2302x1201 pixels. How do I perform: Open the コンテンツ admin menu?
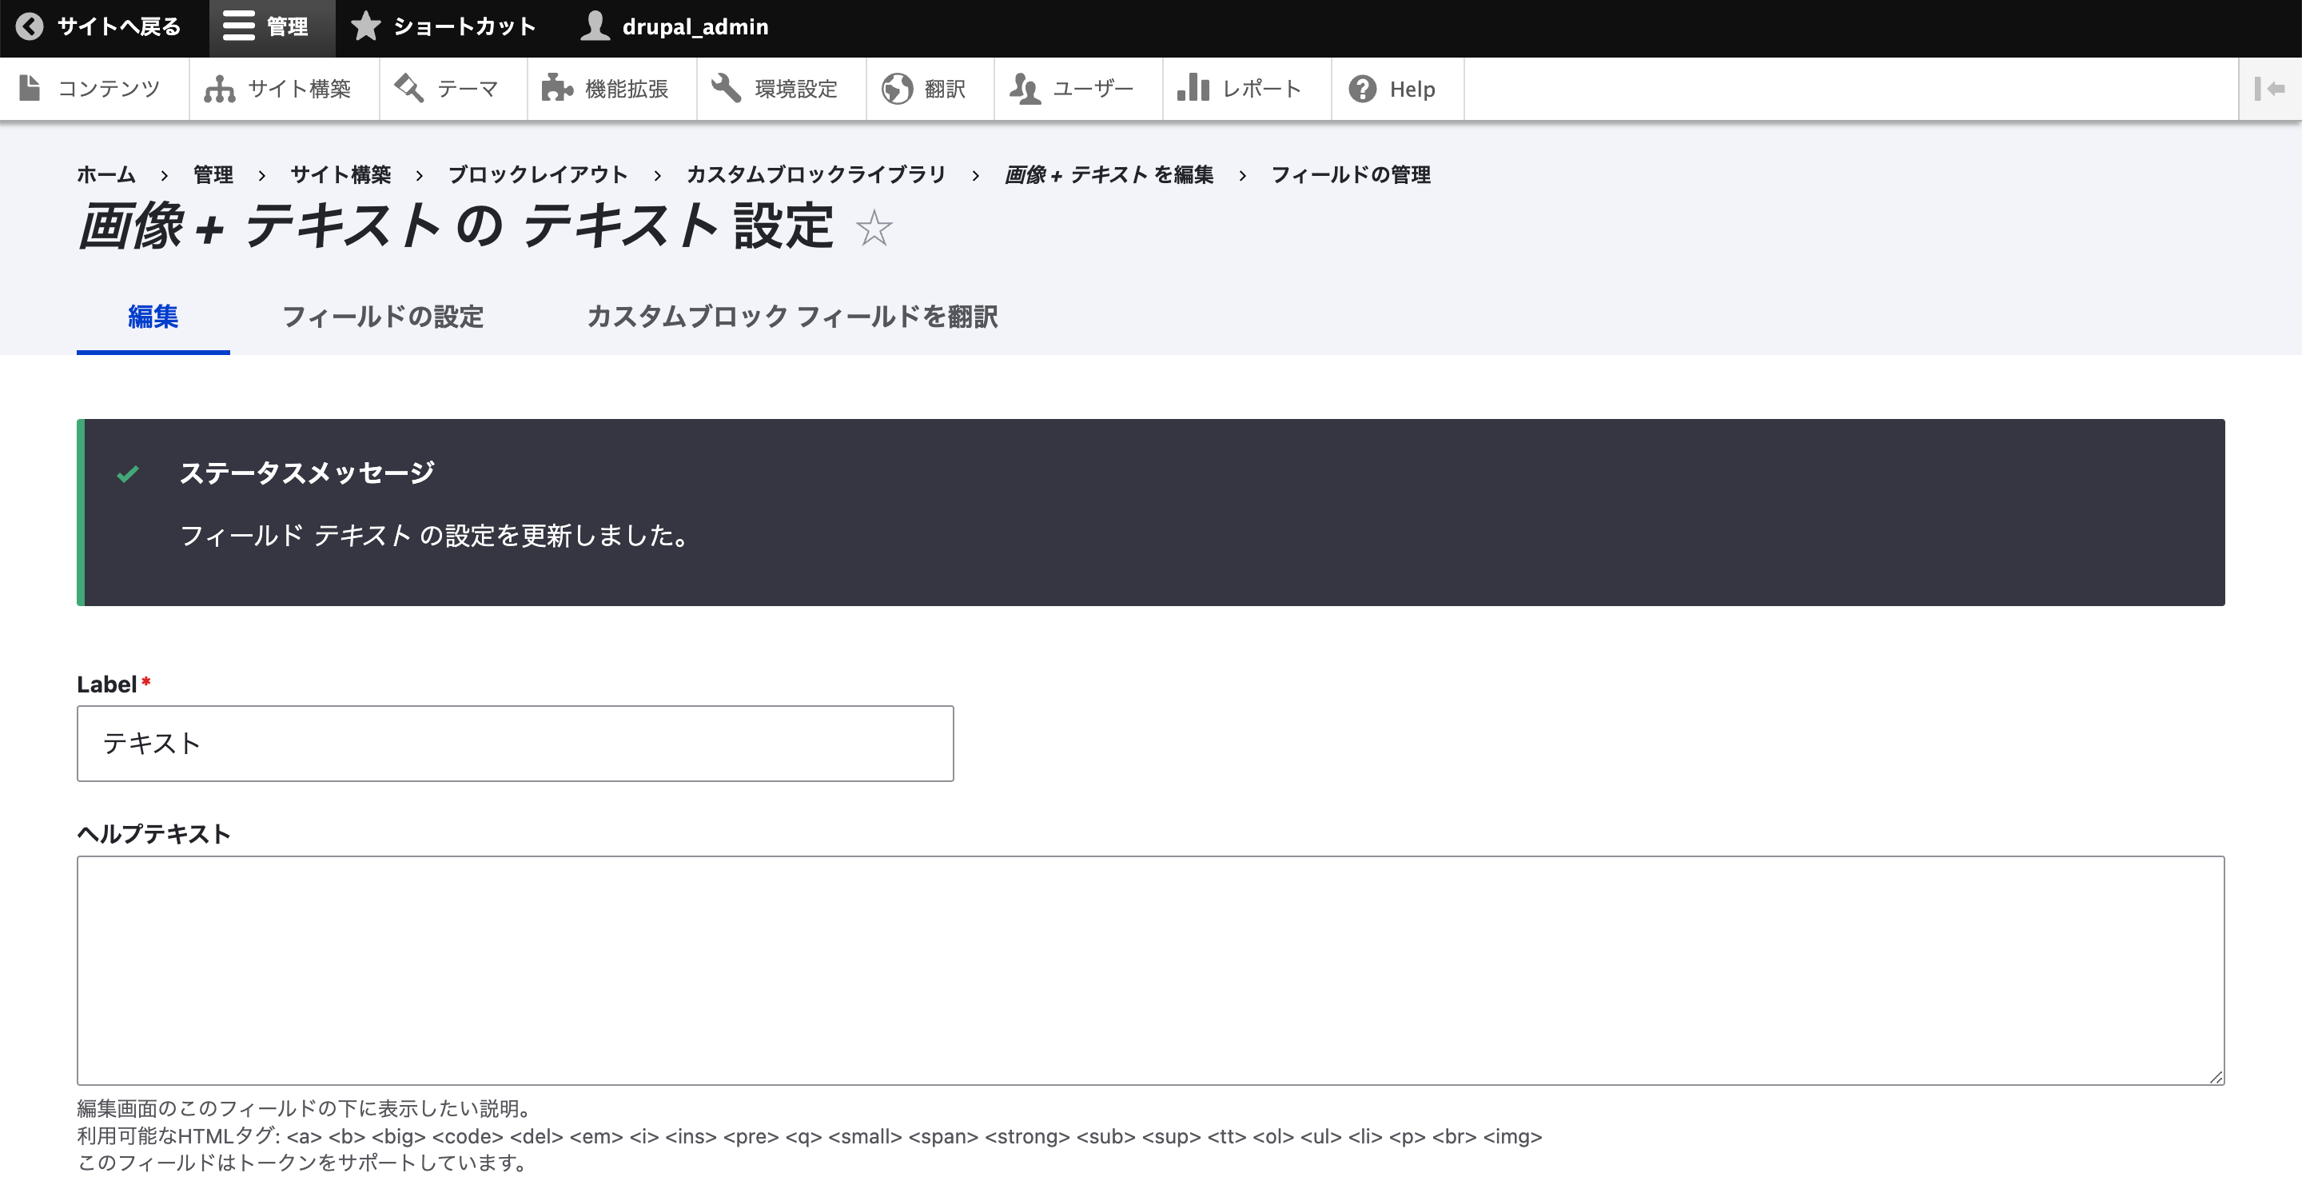click(x=95, y=89)
